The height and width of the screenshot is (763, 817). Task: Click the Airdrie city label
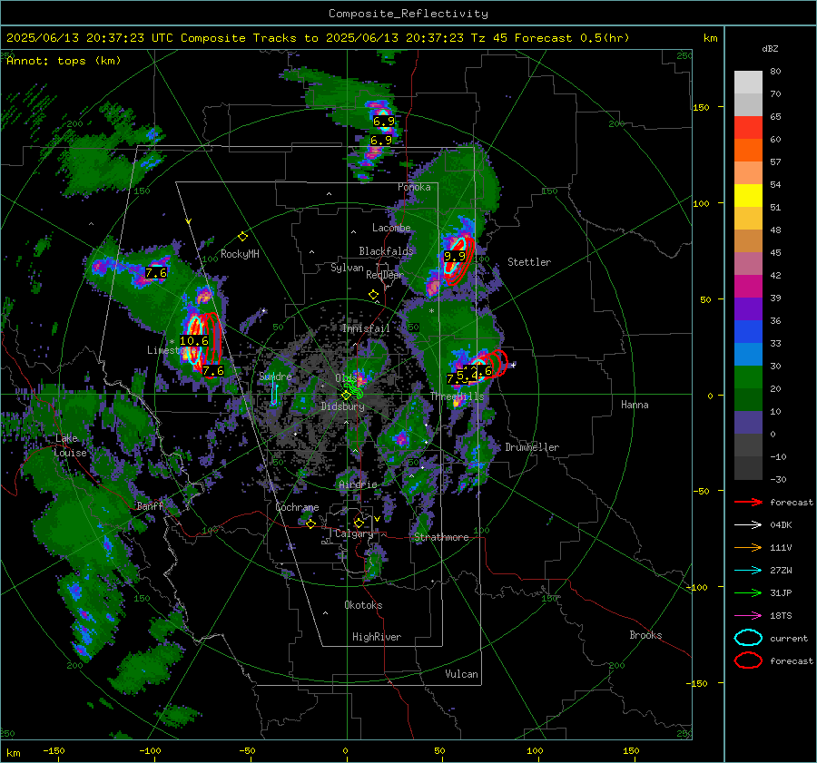(358, 484)
